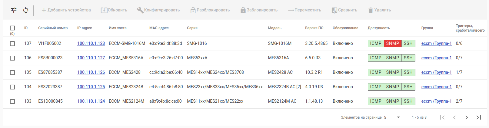Select the checkbox for ES1D000845 row
The height and width of the screenshot is (128, 489).
point(12,101)
